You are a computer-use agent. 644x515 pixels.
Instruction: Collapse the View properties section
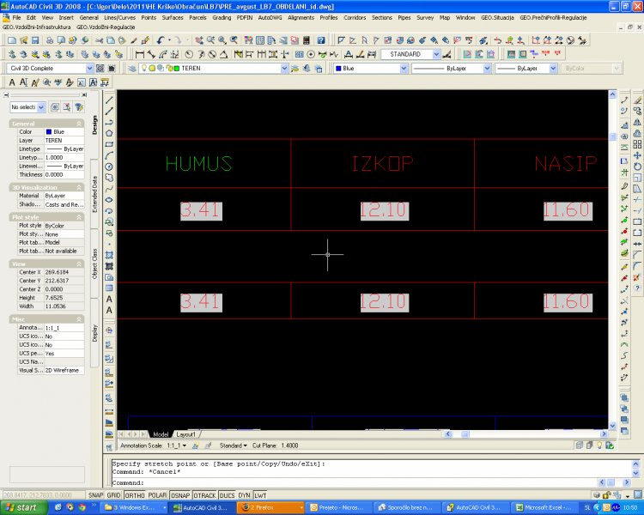click(79, 264)
